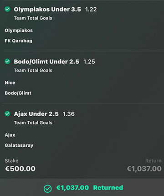Click the outlined checkmark icon in Returned bar
The height and width of the screenshot is (196, 164).
[48, 189]
